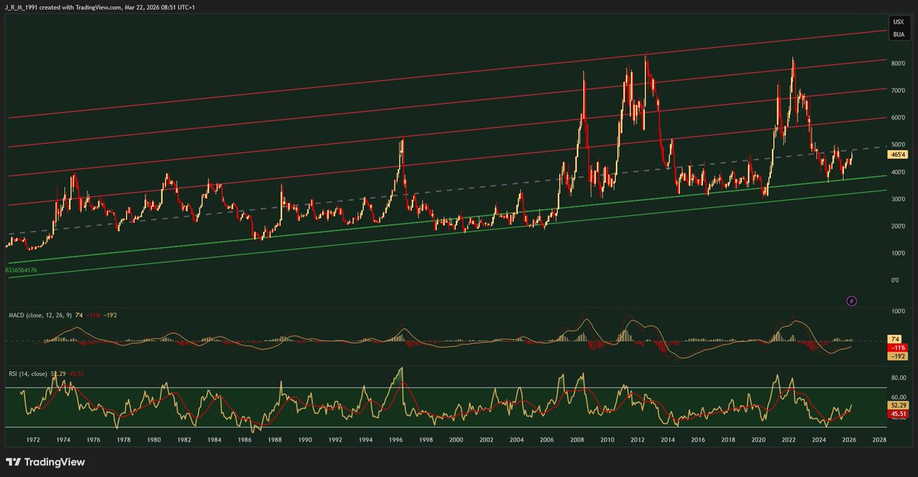Screen dimensions: 918x477
Task: Click the 80.00 RSI axis label
Action: coord(898,377)
